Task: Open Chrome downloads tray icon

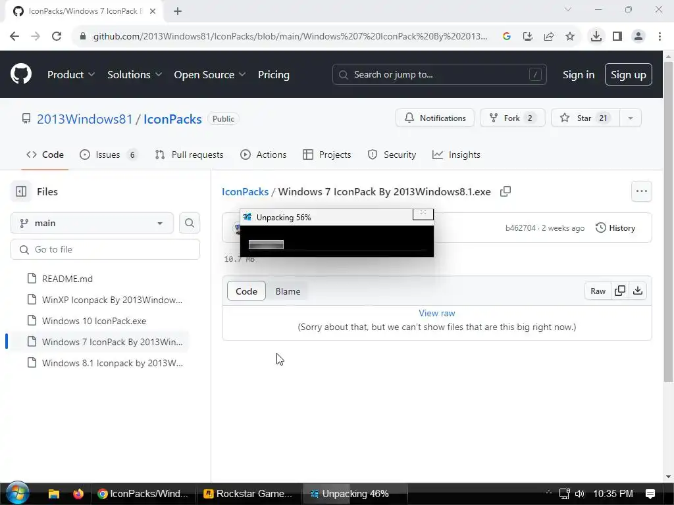Action: tap(596, 37)
